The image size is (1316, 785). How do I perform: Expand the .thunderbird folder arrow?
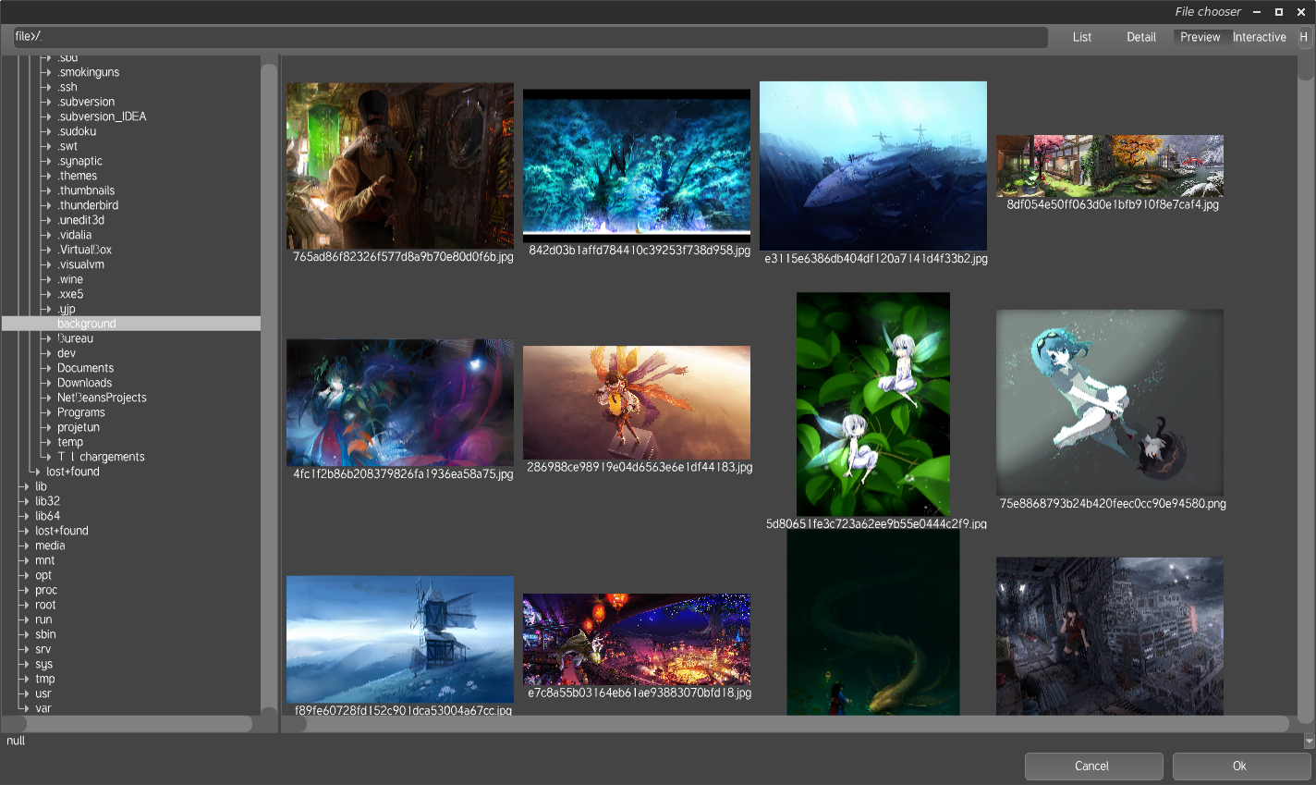tap(47, 205)
